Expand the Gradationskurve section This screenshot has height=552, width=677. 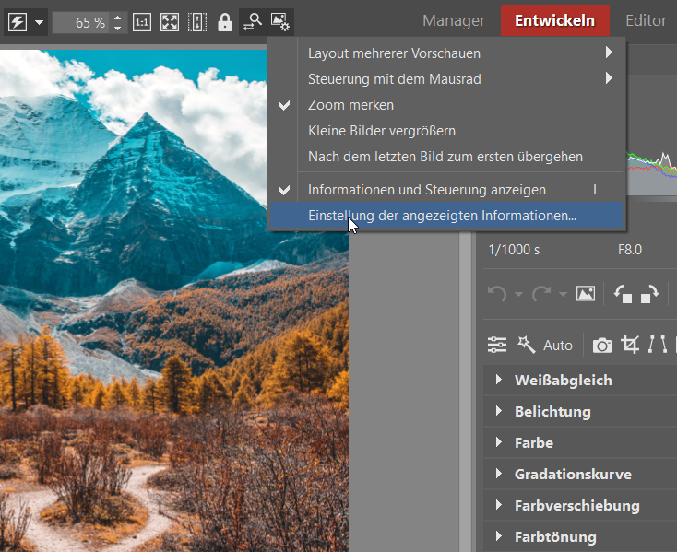pyautogui.click(x=572, y=475)
